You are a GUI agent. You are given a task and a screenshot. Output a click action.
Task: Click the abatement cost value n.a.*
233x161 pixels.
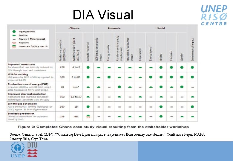tap(76, 87)
